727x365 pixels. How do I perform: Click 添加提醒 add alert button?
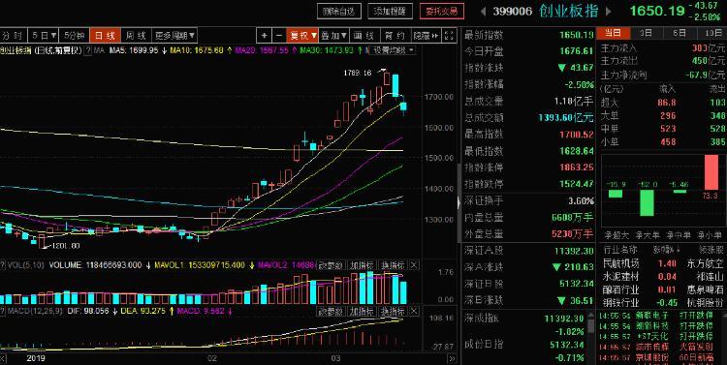390,11
